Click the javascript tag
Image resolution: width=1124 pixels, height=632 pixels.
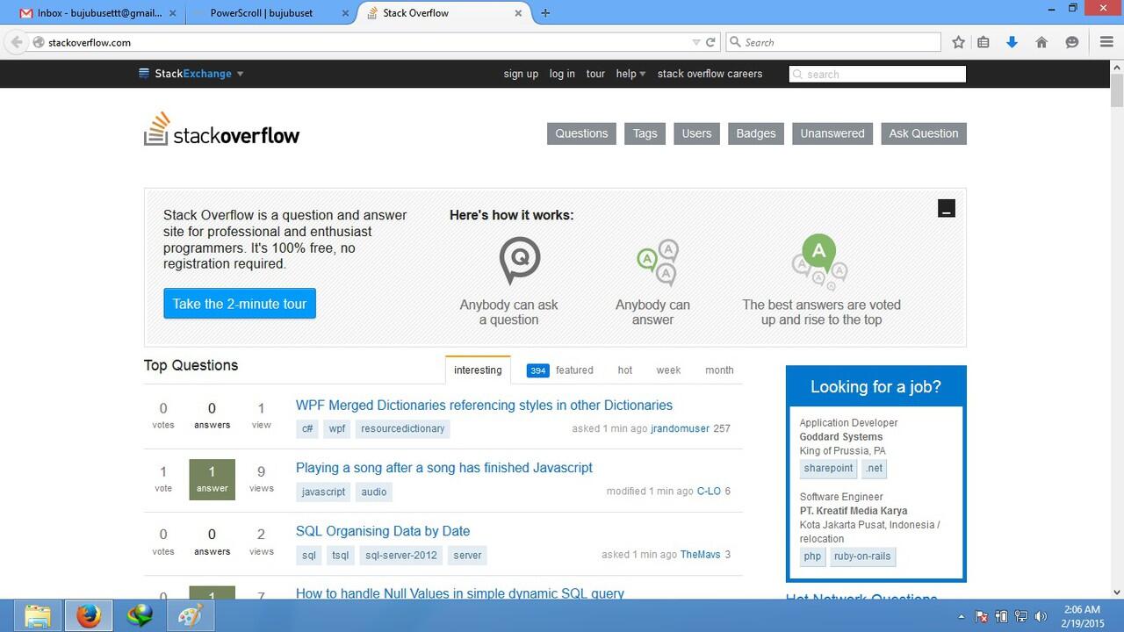323,492
